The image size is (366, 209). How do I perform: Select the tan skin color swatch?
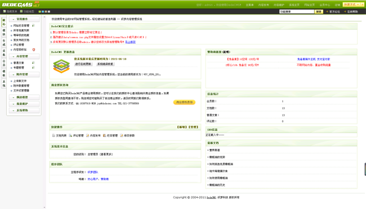click(46, 12)
